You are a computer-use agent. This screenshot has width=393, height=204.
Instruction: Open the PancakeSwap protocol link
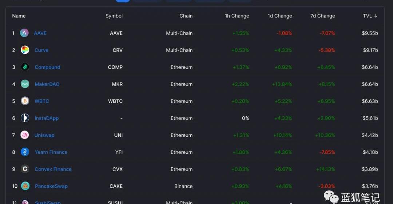pyautogui.click(x=51, y=186)
